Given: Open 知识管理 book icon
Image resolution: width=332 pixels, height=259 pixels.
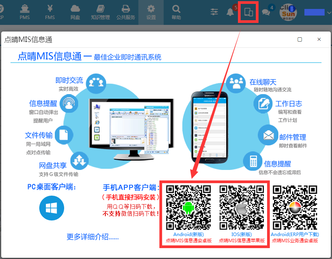Looking at the screenshot, I should coord(100,12).
